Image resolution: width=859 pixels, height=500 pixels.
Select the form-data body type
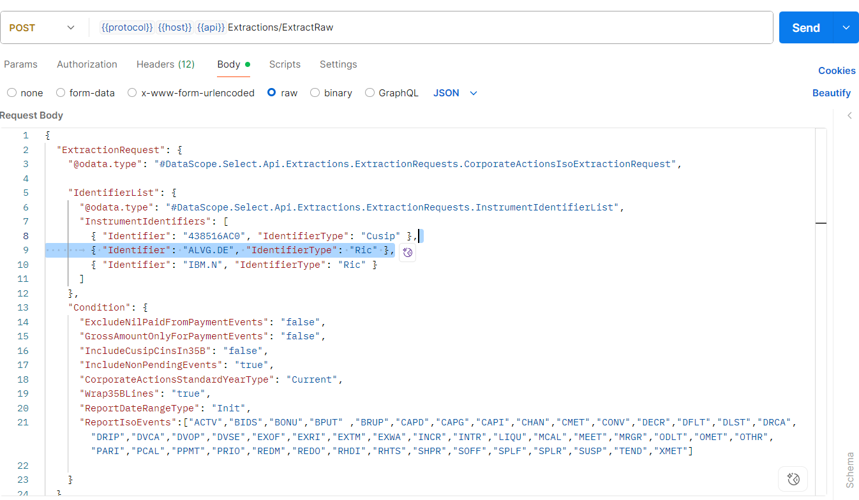86,93
